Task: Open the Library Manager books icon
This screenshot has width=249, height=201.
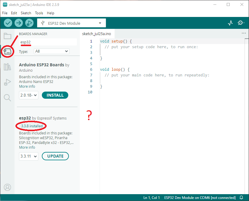Action: tap(7, 67)
